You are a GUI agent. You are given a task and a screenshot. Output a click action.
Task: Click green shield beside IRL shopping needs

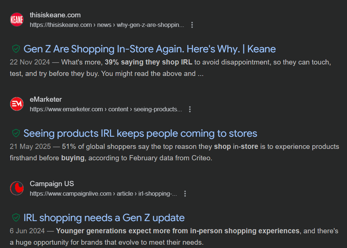(x=16, y=217)
